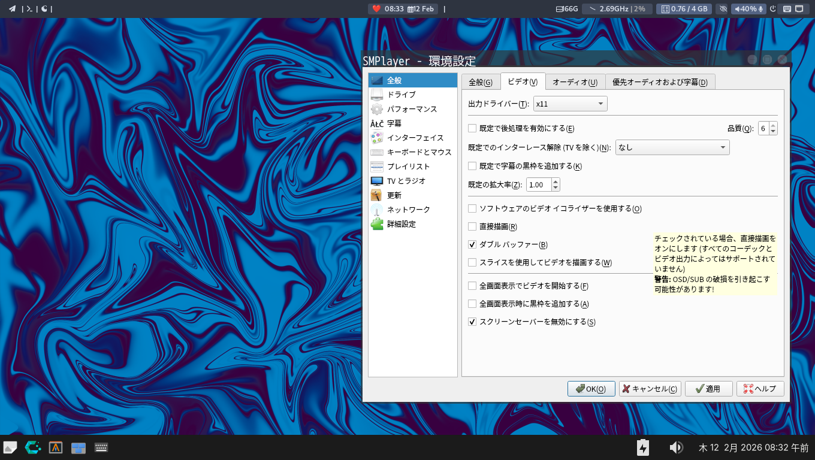This screenshot has height=460, width=815.
Task: Click the 12 Feb calendar in top bar
Action: 422,8
